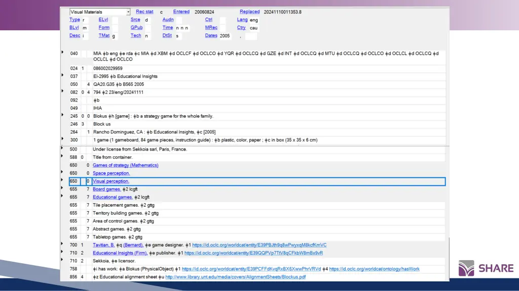Click the 245 title text starting "Blokus"
This screenshot has height=291, width=519.
pyautogui.click(x=153, y=116)
